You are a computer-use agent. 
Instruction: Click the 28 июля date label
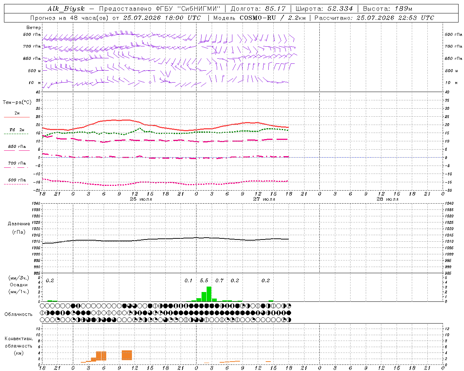[387, 199]
